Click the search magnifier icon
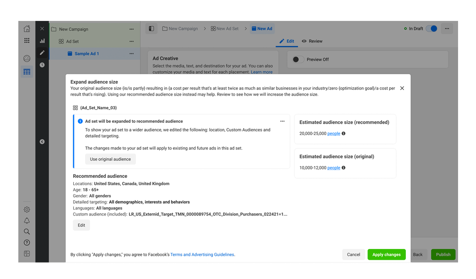The image size is (476, 279). (27, 232)
